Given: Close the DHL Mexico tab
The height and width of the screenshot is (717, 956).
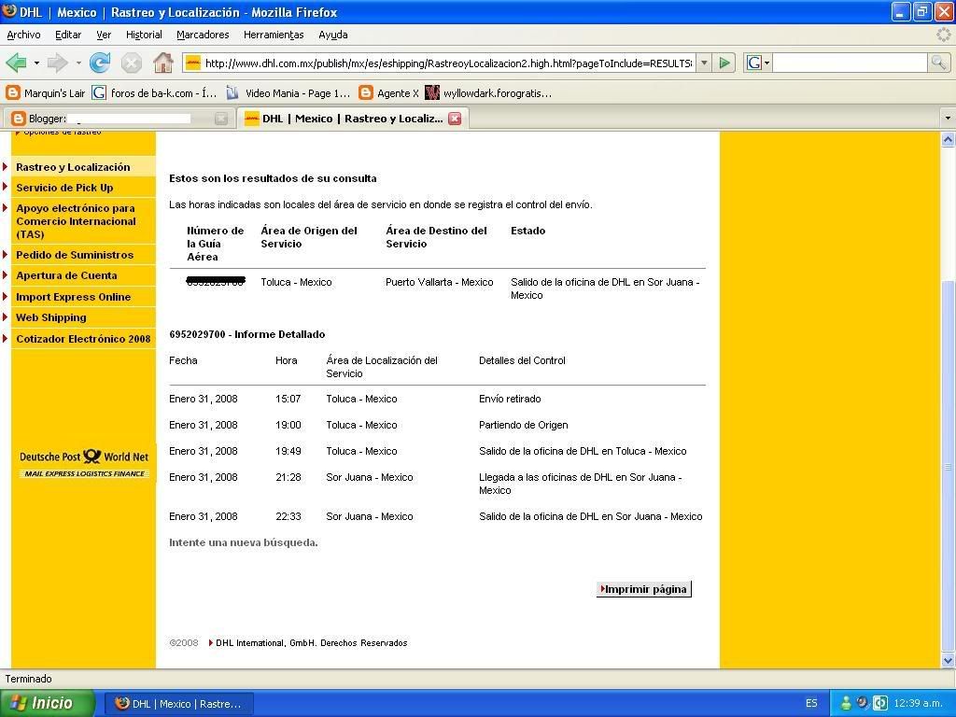Looking at the screenshot, I should (455, 119).
